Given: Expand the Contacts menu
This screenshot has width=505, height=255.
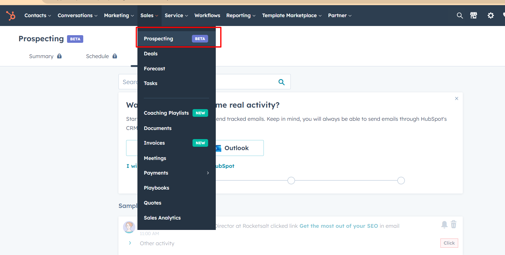Looking at the screenshot, I should click(38, 15).
